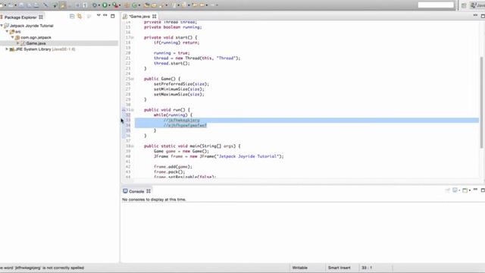The image size is (485, 273).
Task: Maximize the Package Explorer view
Action: 113,16
